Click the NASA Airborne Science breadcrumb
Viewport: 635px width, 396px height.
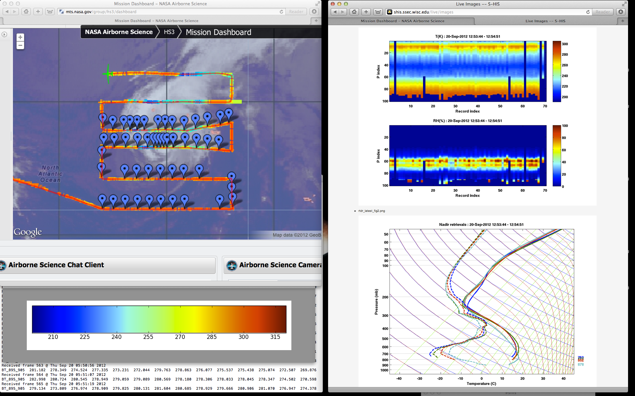point(119,32)
